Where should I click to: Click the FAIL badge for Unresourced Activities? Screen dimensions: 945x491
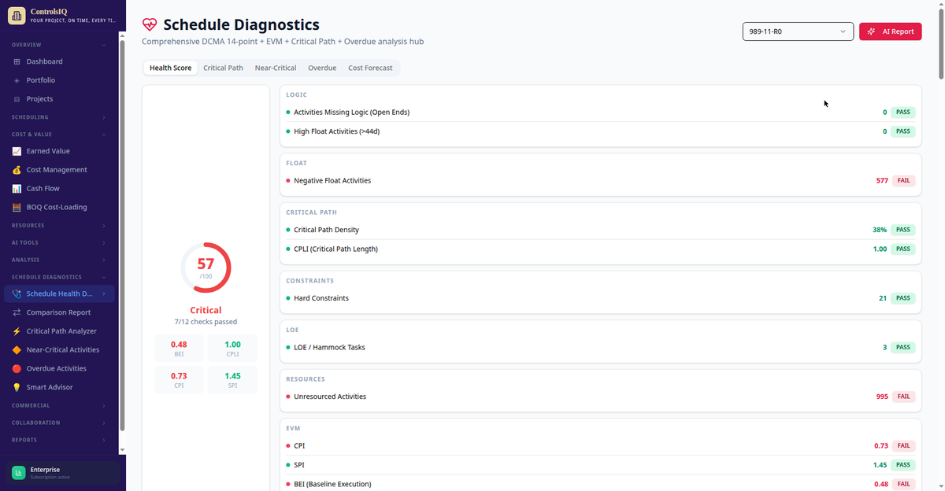[903, 397]
